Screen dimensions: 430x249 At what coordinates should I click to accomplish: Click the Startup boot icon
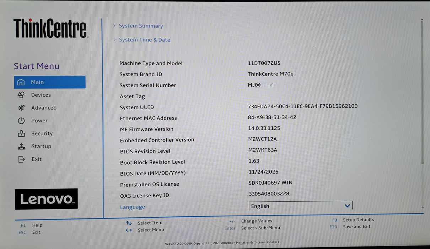(21, 146)
